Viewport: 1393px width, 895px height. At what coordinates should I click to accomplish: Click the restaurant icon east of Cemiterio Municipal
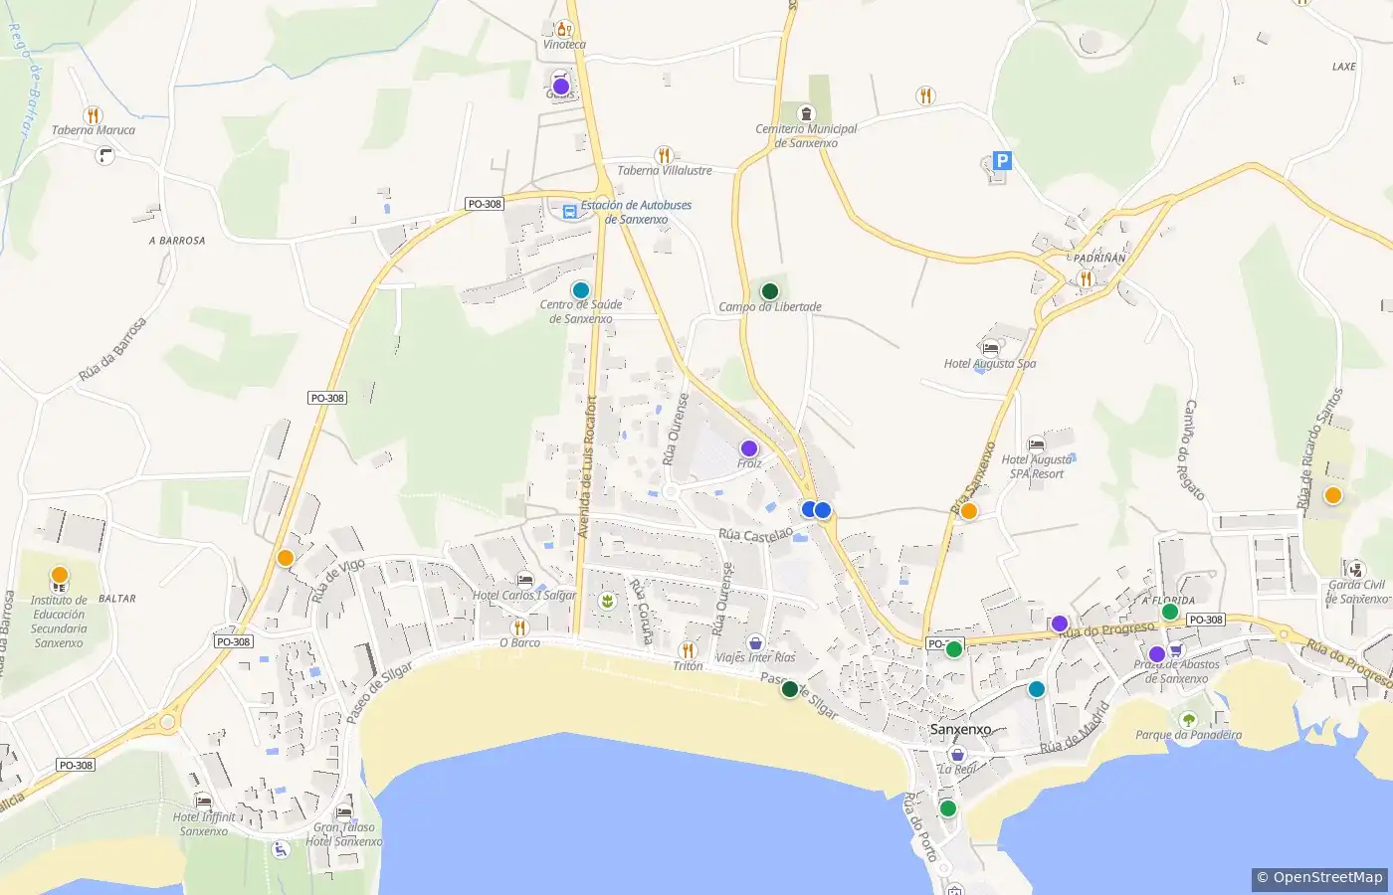[x=925, y=95]
